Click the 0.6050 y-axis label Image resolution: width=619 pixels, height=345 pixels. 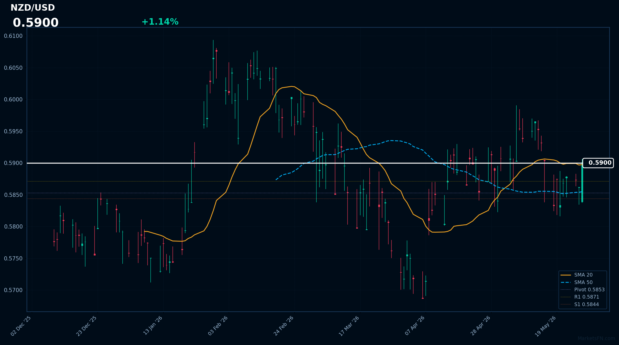(x=13, y=68)
